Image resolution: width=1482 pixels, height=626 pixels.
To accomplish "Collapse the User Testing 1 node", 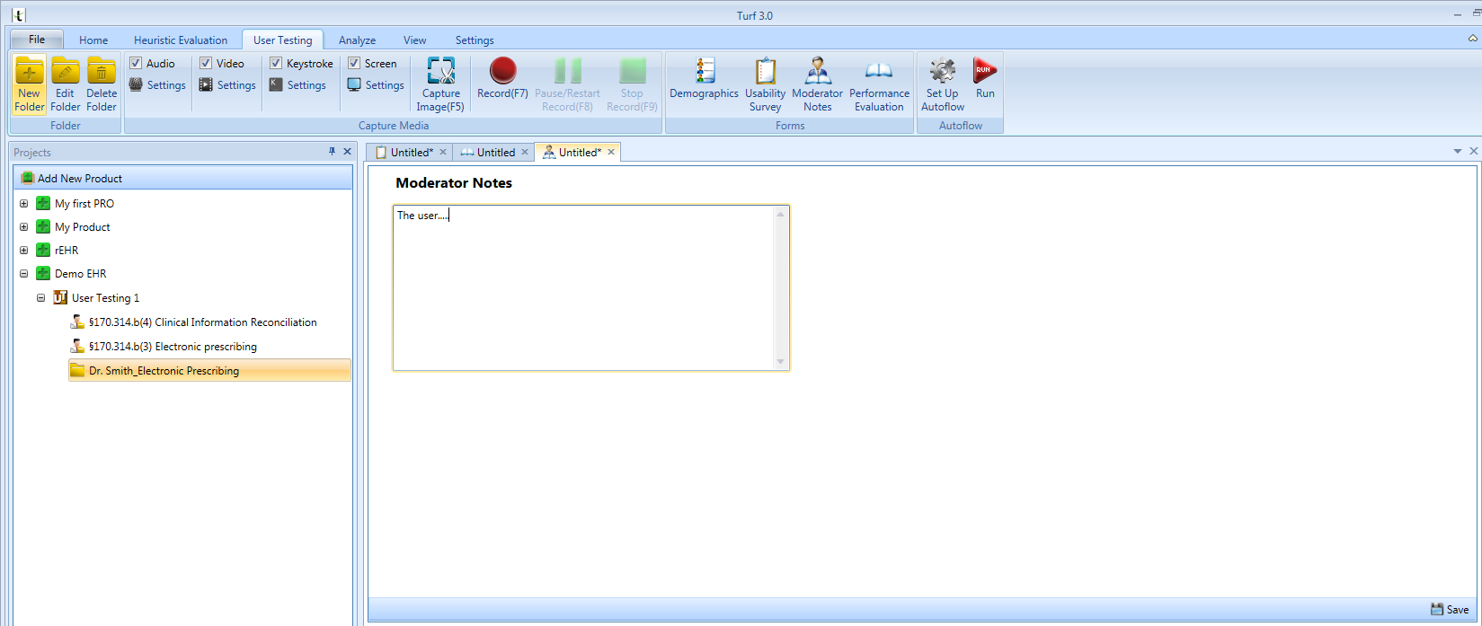I will tap(41, 298).
